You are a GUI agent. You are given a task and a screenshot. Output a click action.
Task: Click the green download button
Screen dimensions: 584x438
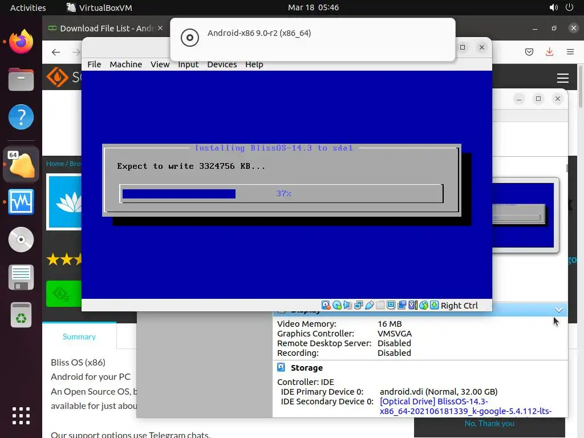(64, 294)
